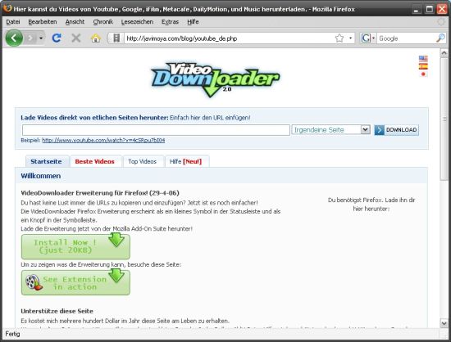
Task: Click the search magnifying glass icon
Action: click(x=440, y=38)
